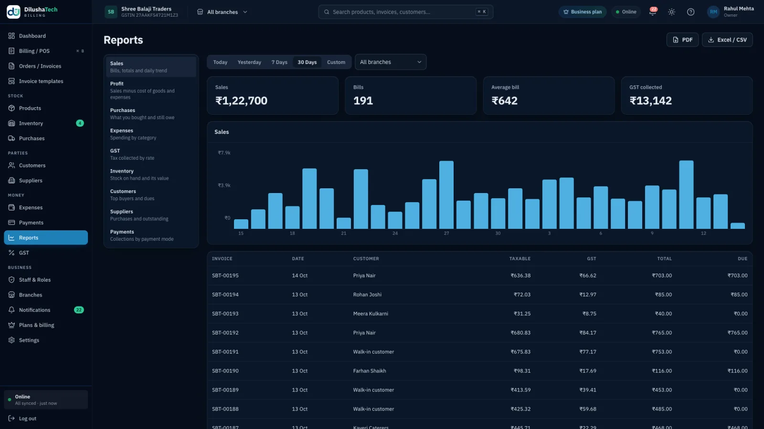764x429 pixels.
Task: Export report to Excel / CSV
Action: (727, 40)
